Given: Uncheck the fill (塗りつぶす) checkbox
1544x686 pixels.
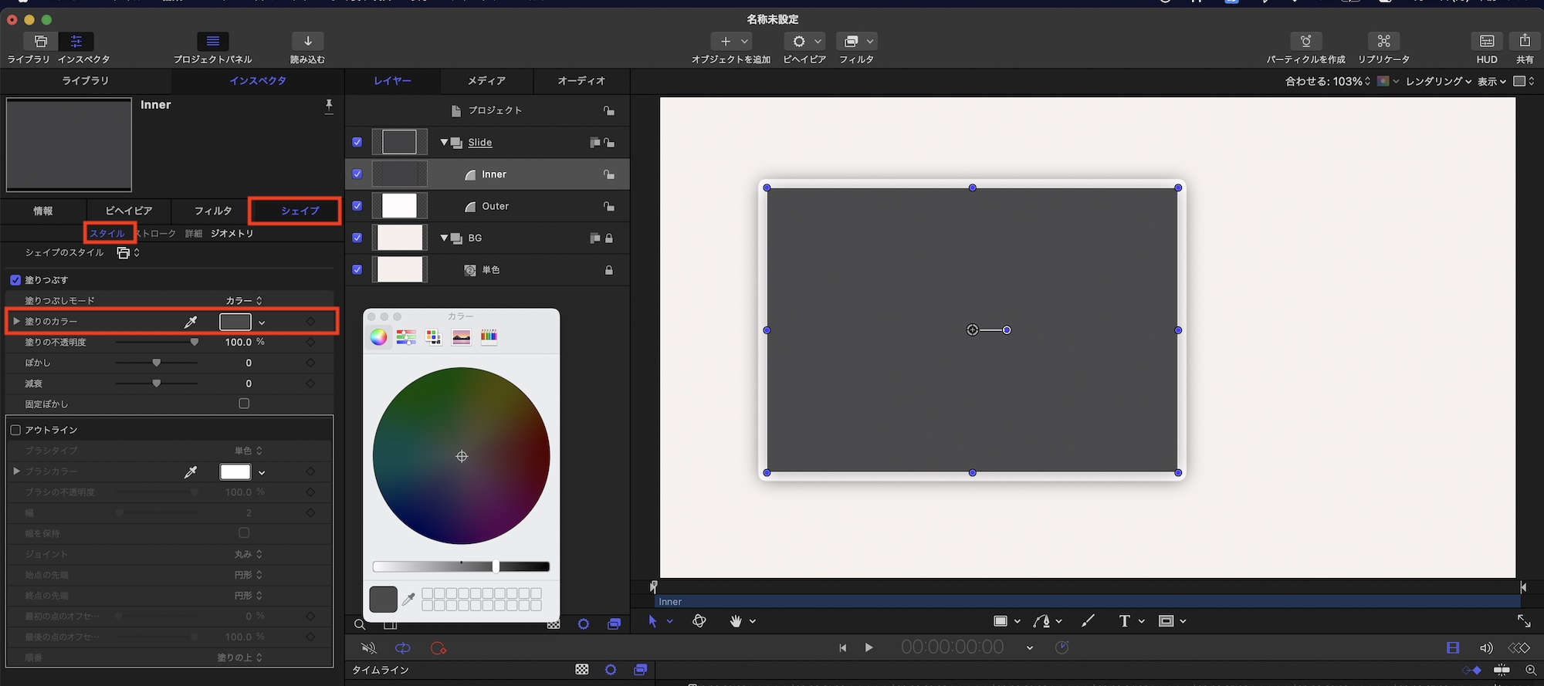Looking at the screenshot, I should pyautogui.click(x=15, y=280).
